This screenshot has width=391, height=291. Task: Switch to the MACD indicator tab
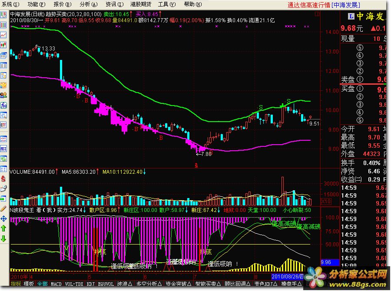pyautogui.click(x=56, y=284)
